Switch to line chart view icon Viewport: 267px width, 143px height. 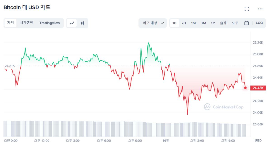[72, 23]
